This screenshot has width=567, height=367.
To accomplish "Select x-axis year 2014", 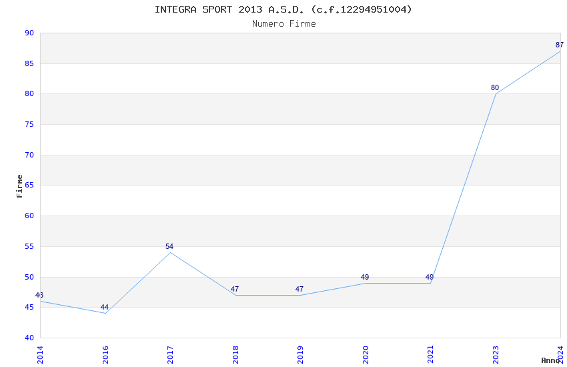I will 40,355.
